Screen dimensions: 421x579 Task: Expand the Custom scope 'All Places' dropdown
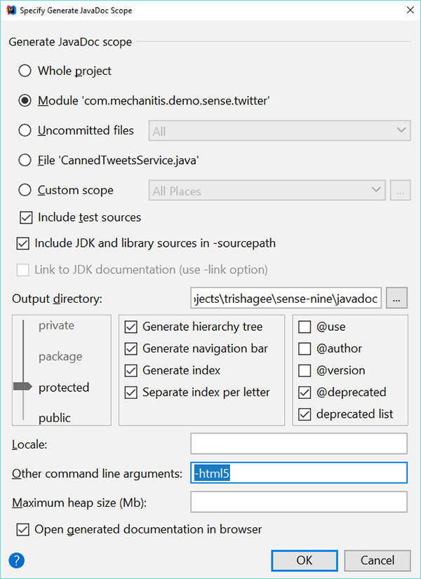[x=267, y=191]
